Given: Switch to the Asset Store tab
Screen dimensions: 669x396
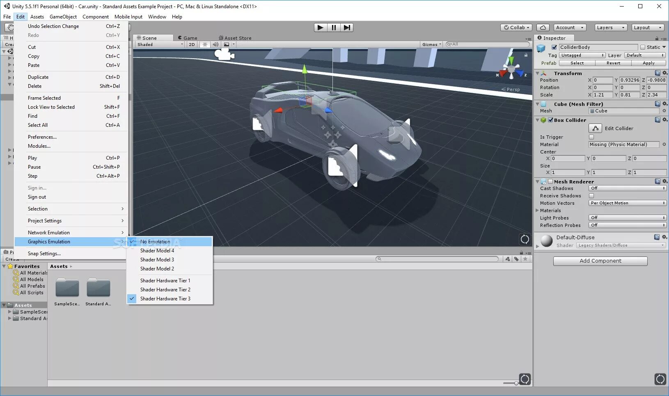Looking at the screenshot, I should (x=235, y=38).
